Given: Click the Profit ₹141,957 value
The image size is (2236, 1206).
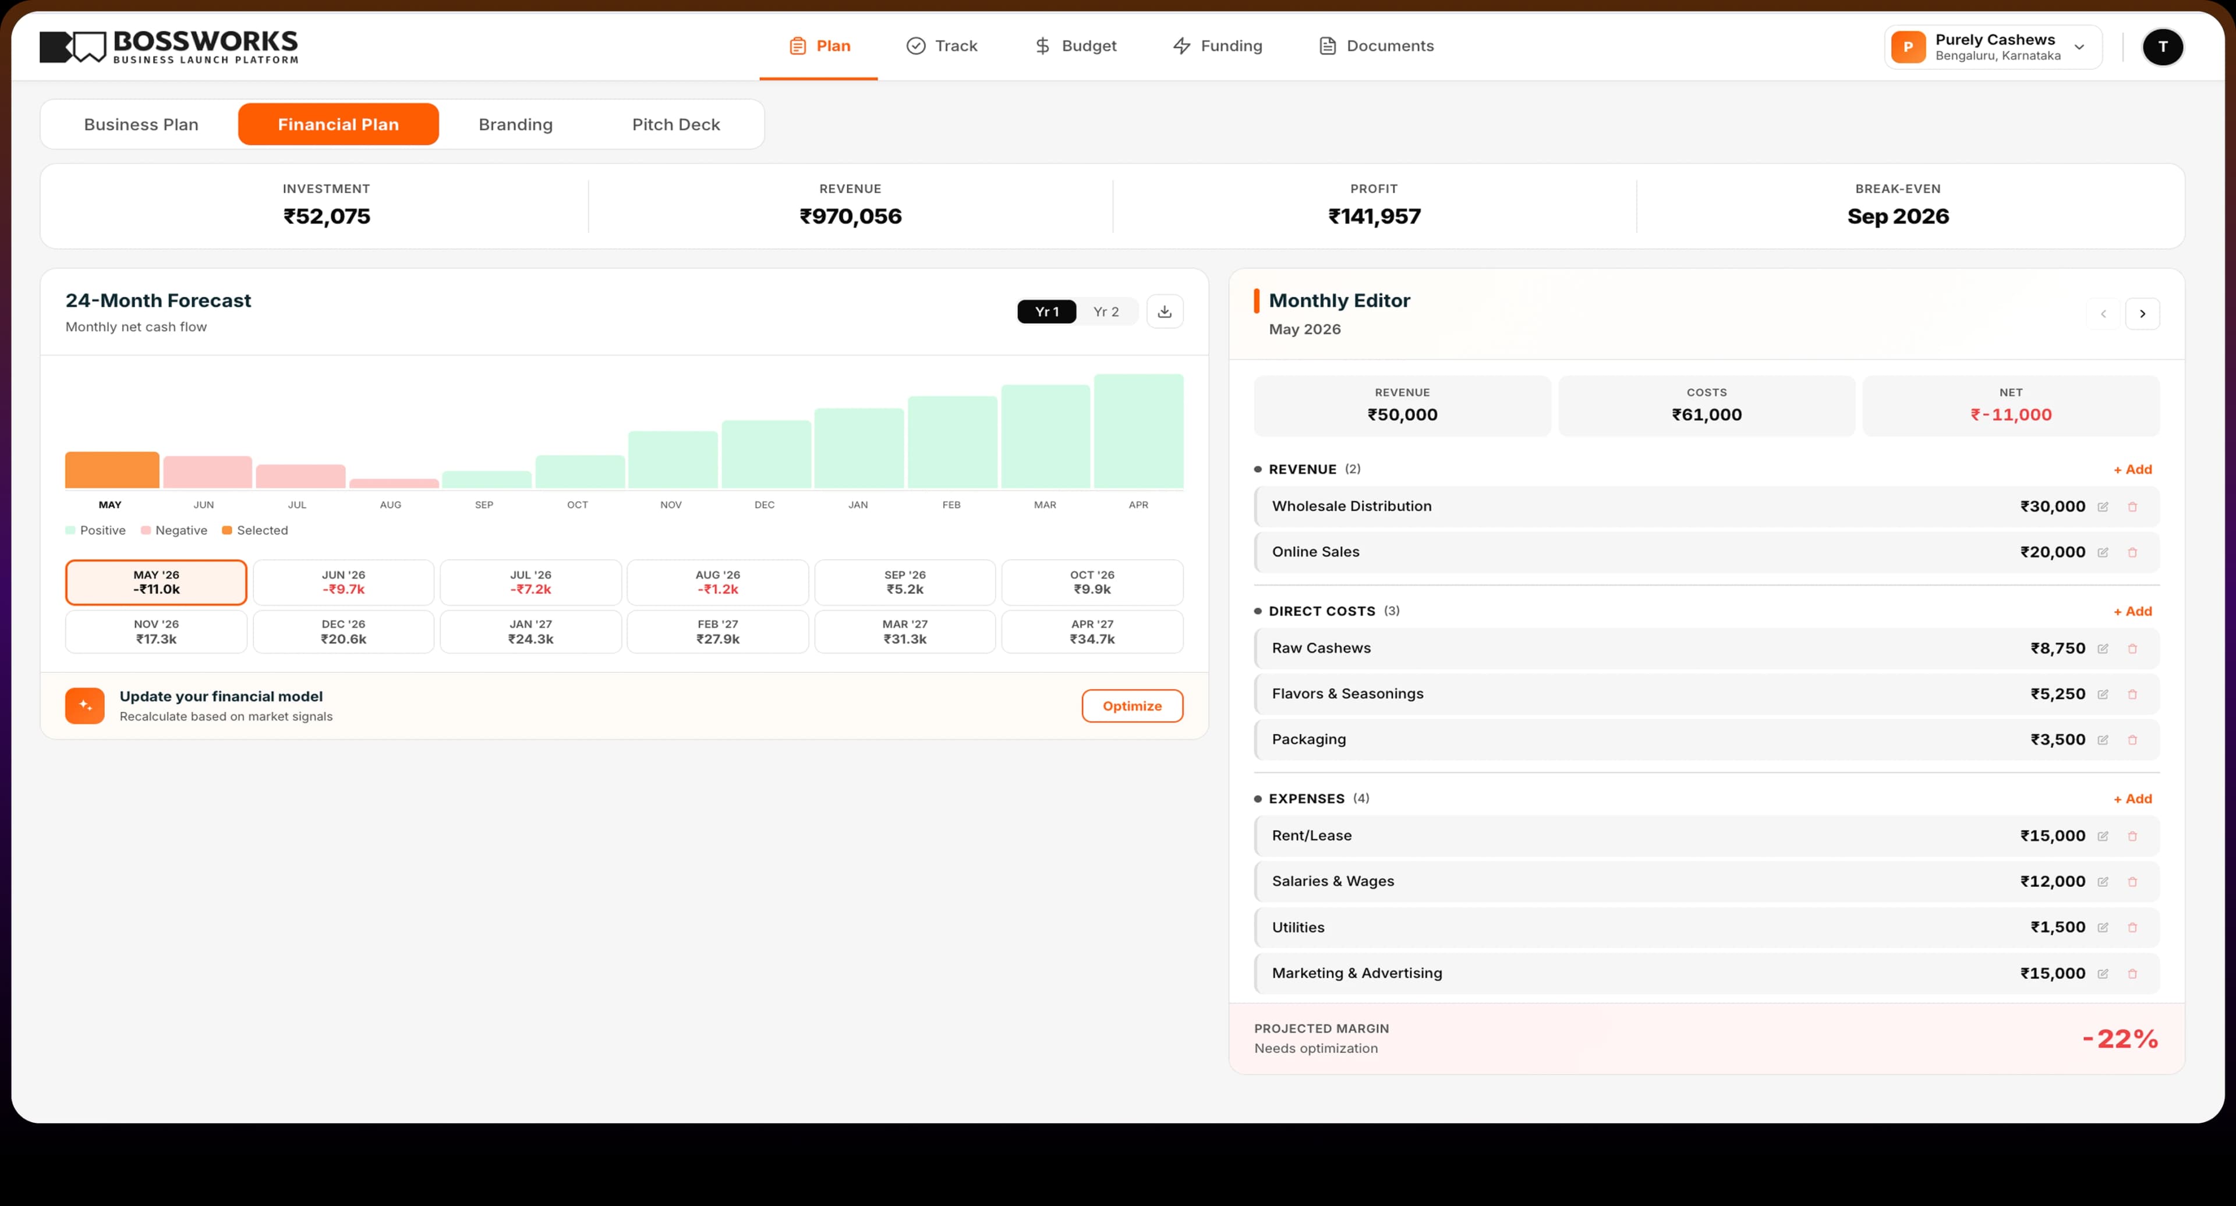Looking at the screenshot, I should 1374,216.
